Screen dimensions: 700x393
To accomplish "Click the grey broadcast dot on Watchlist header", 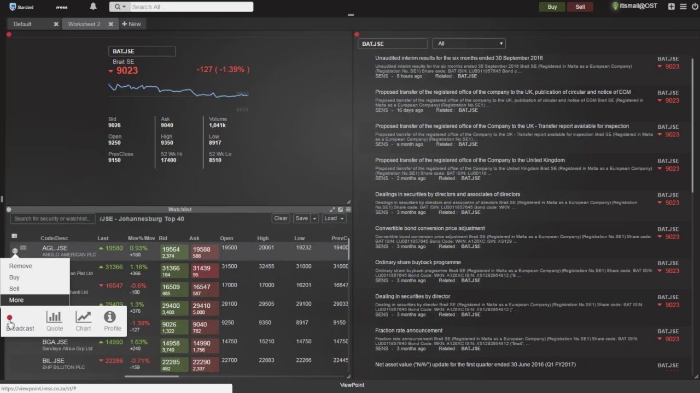I will 9,209.
